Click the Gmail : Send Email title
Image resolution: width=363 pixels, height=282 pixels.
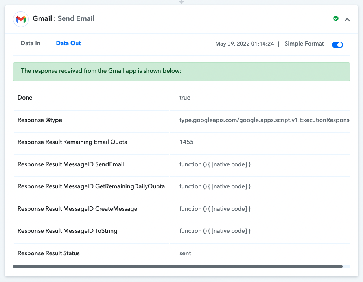[63, 18]
